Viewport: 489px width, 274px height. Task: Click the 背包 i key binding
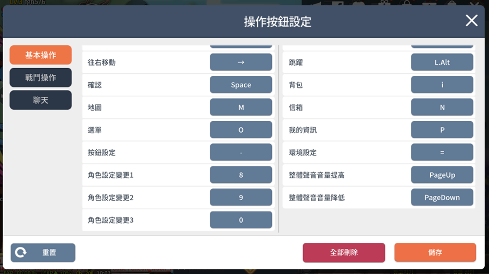pyautogui.click(x=442, y=85)
